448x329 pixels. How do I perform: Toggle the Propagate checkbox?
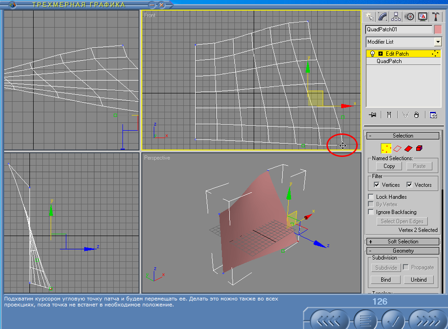[x=406, y=267]
